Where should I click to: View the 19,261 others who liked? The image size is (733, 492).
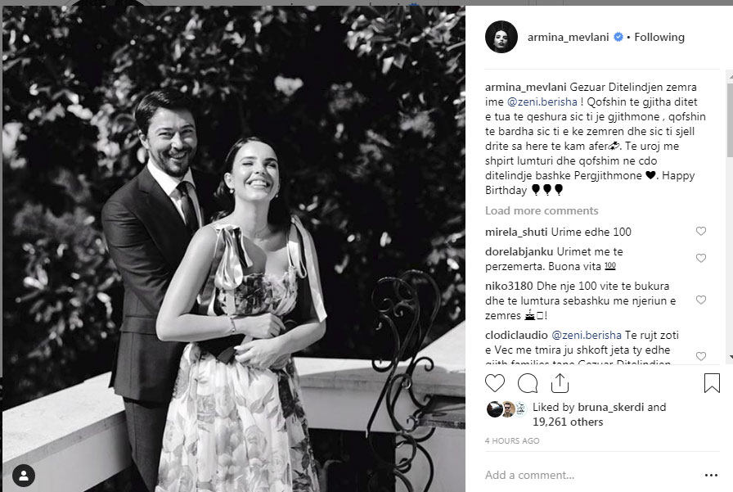pos(568,422)
